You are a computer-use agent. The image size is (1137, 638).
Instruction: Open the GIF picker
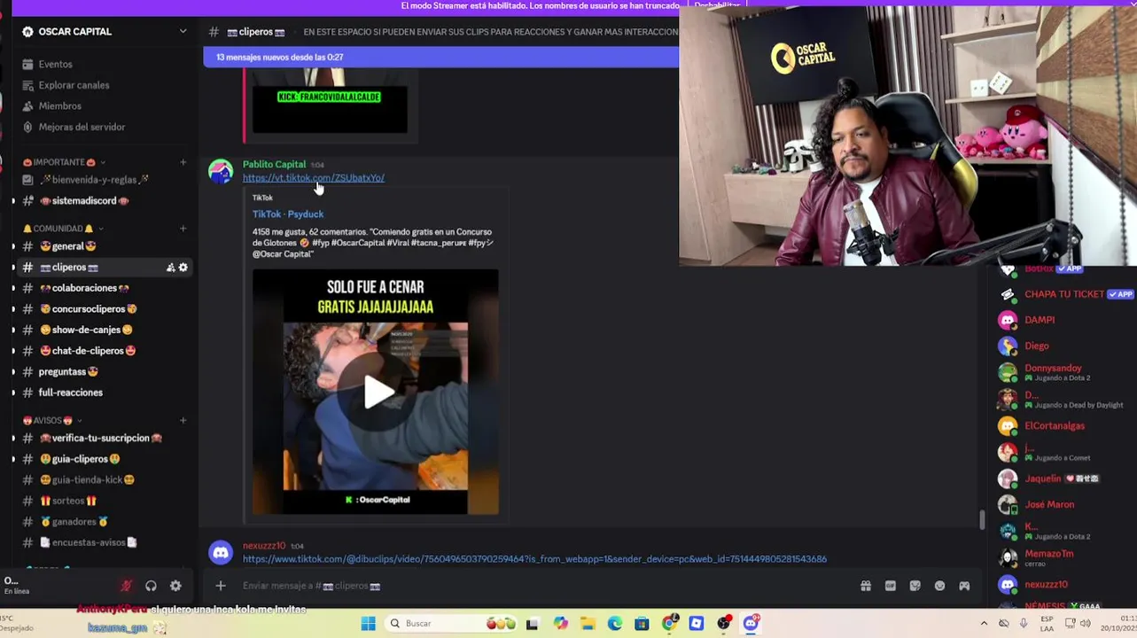[891, 586]
